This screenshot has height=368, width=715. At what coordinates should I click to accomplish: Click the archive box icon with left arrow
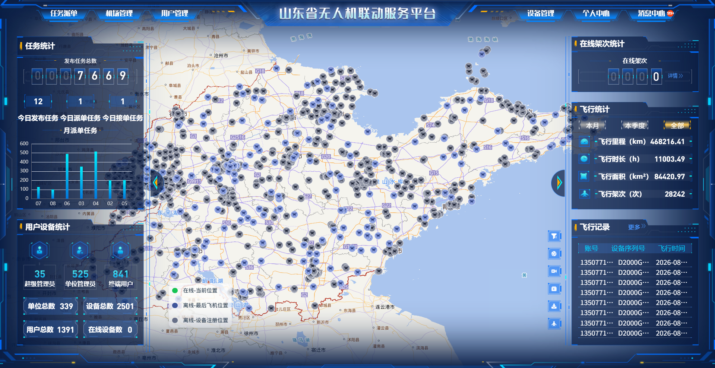(554, 289)
